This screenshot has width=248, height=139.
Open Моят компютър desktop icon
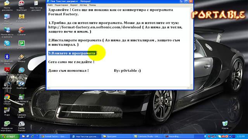click(7, 19)
